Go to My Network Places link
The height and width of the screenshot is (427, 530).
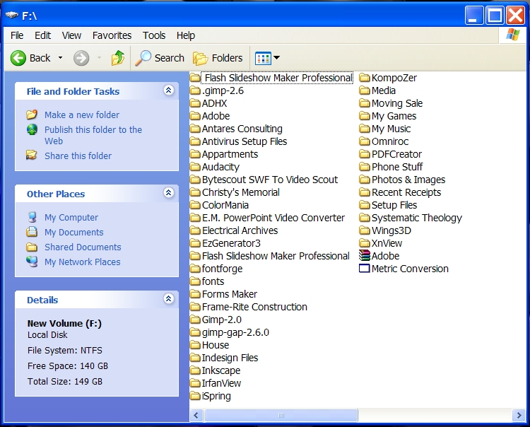[x=82, y=262]
